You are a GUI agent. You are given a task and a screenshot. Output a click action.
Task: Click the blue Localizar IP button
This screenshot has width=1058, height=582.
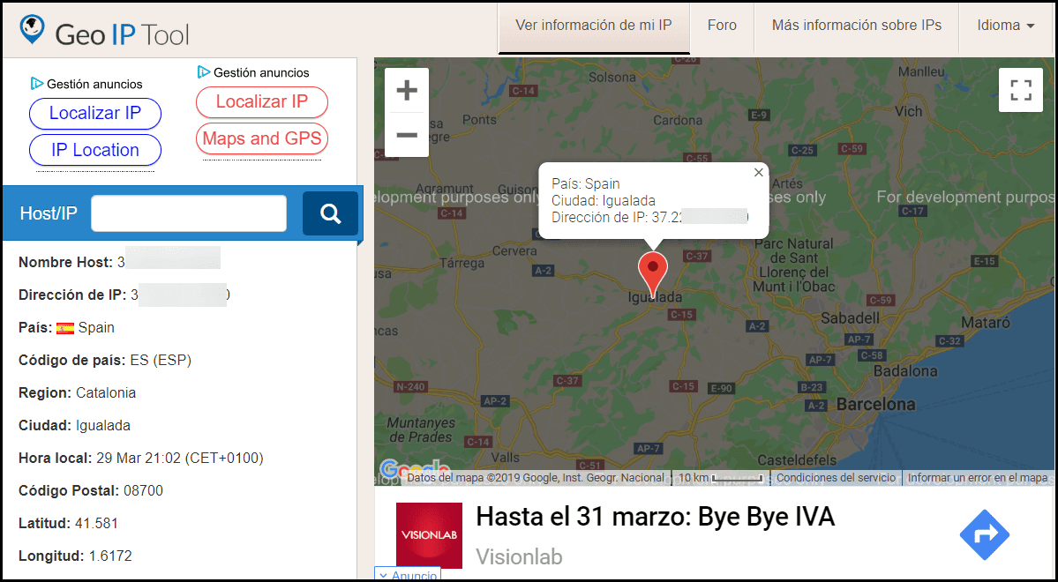click(x=95, y=113)
